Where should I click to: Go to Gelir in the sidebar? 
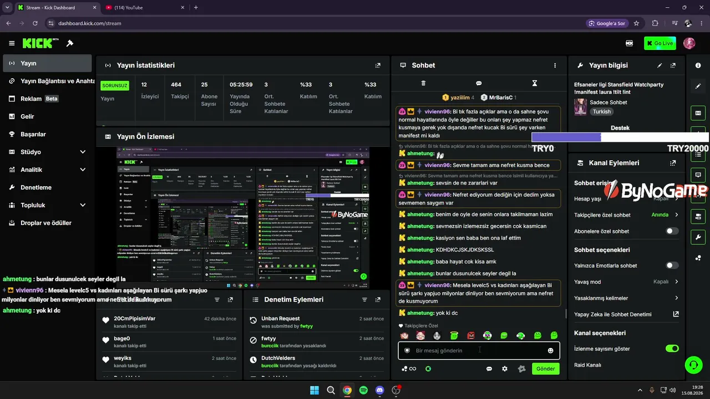pos(47,116)
